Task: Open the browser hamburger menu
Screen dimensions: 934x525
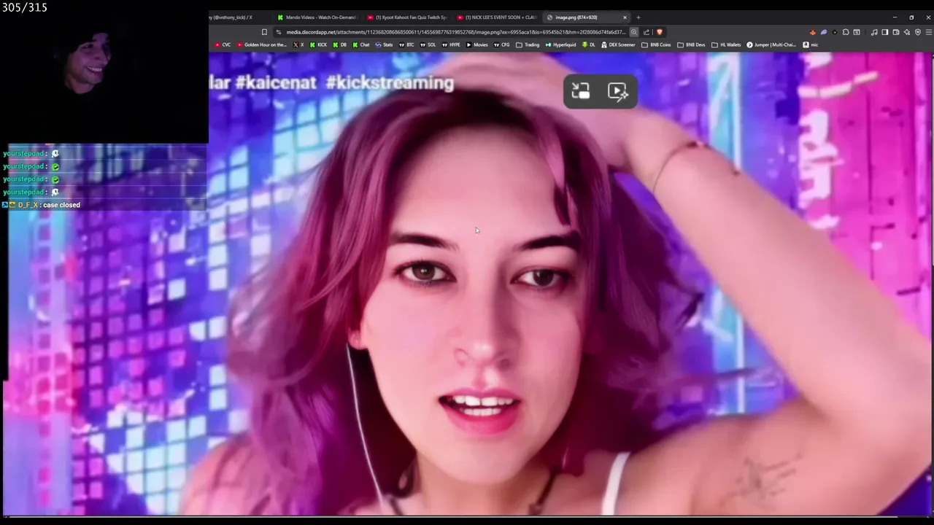Action: (929, 32)
